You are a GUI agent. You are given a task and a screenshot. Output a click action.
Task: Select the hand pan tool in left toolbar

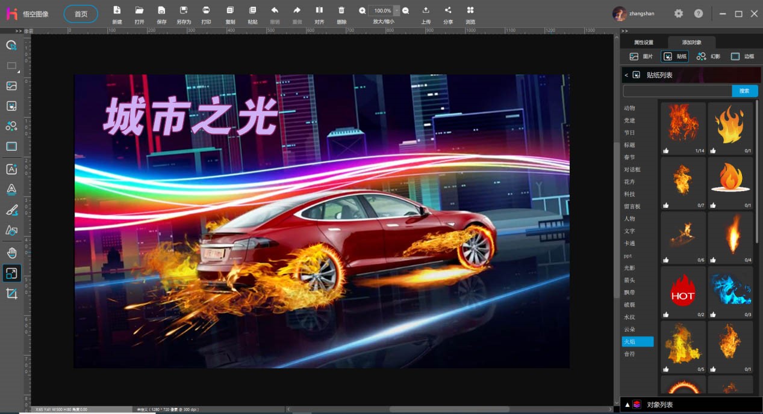click(x=11, y=252)
